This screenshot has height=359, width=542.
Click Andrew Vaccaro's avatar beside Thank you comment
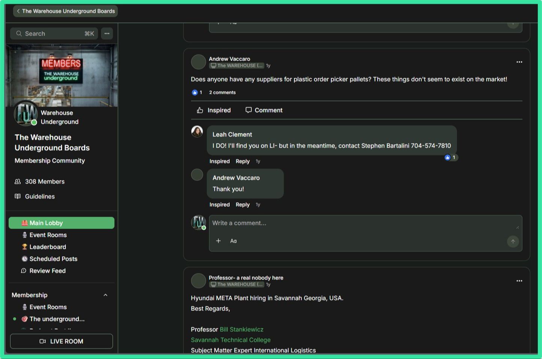click(197, 175)
